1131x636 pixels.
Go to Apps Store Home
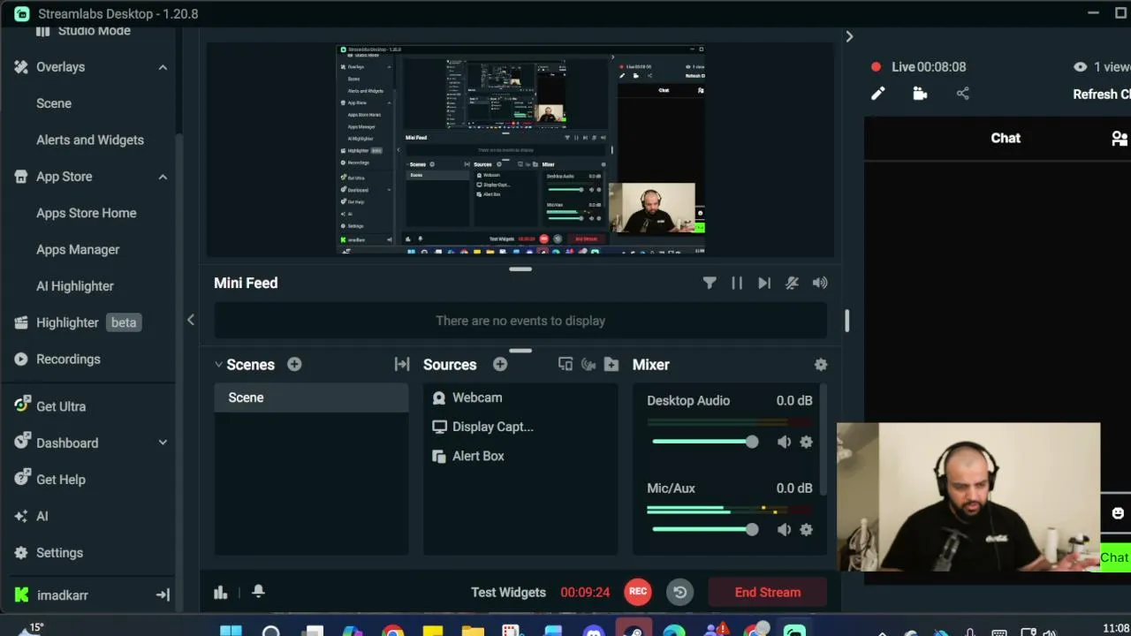(88, 213)
